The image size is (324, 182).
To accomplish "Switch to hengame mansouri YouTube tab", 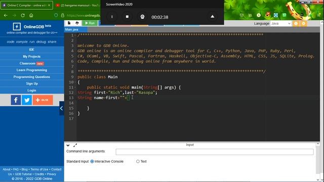I will coord(78,6).
